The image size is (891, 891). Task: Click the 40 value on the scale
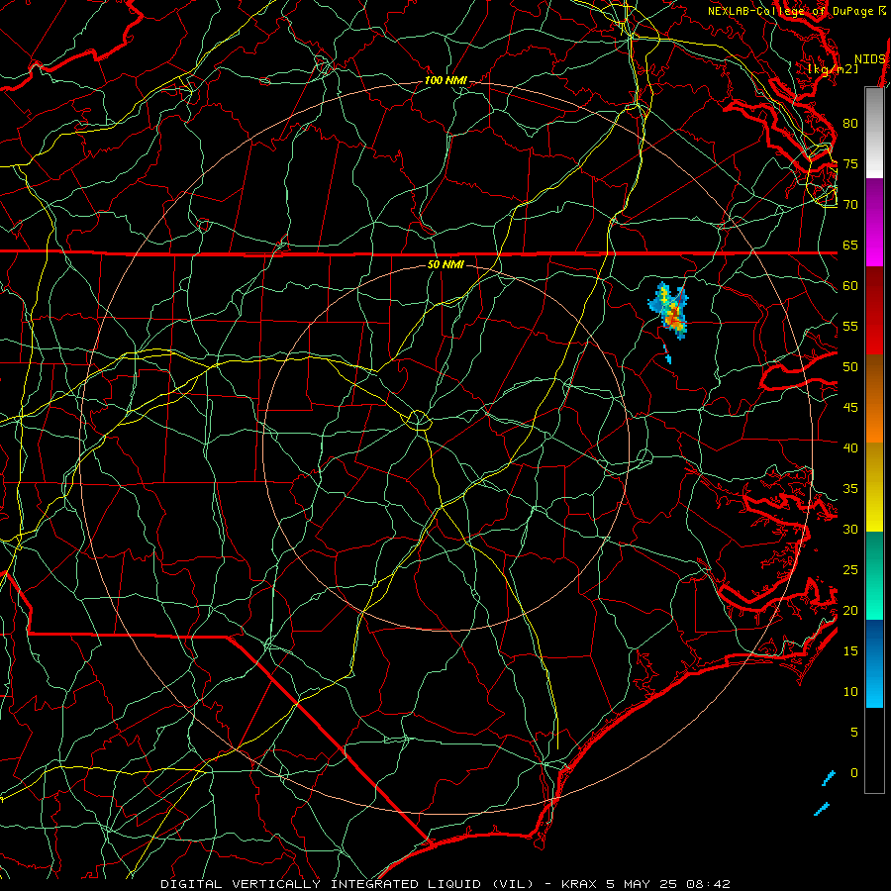850,447
